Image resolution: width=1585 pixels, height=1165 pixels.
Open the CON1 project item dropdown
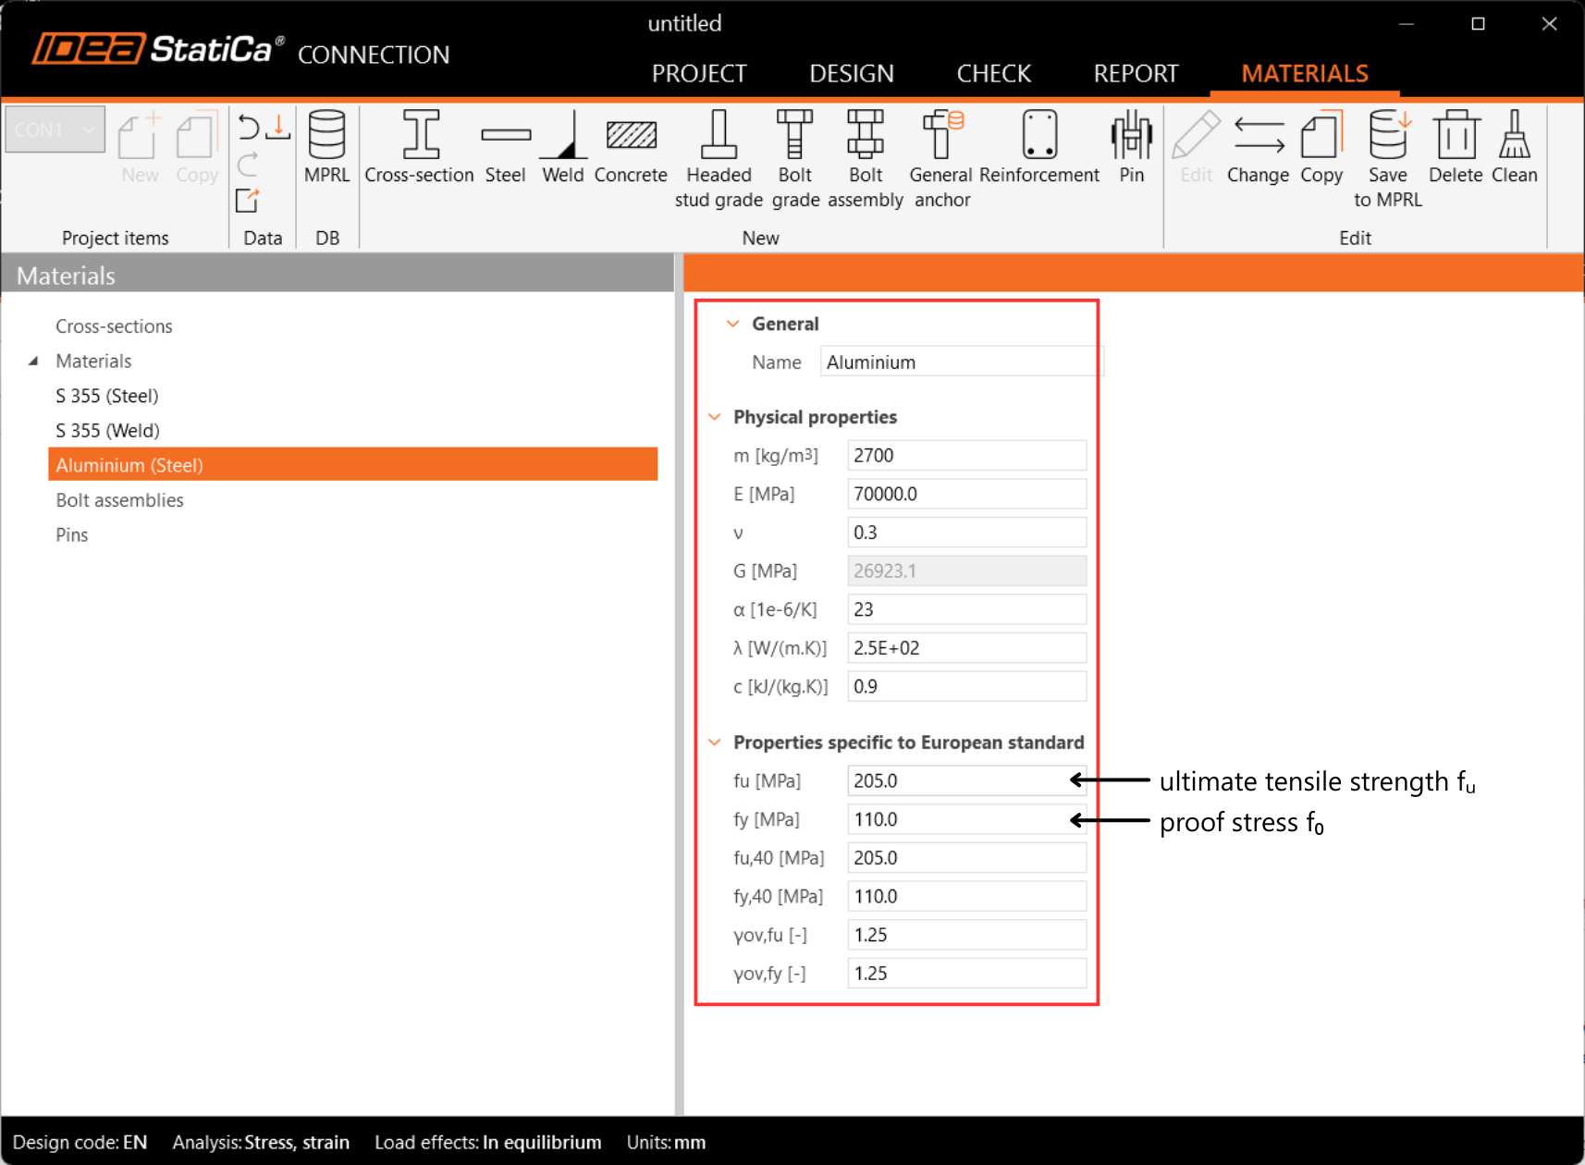point(55,130)
